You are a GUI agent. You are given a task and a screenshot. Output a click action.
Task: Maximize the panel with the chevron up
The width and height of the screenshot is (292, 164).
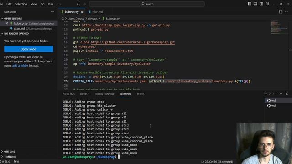pyautogui.click(x=281, y=94)
